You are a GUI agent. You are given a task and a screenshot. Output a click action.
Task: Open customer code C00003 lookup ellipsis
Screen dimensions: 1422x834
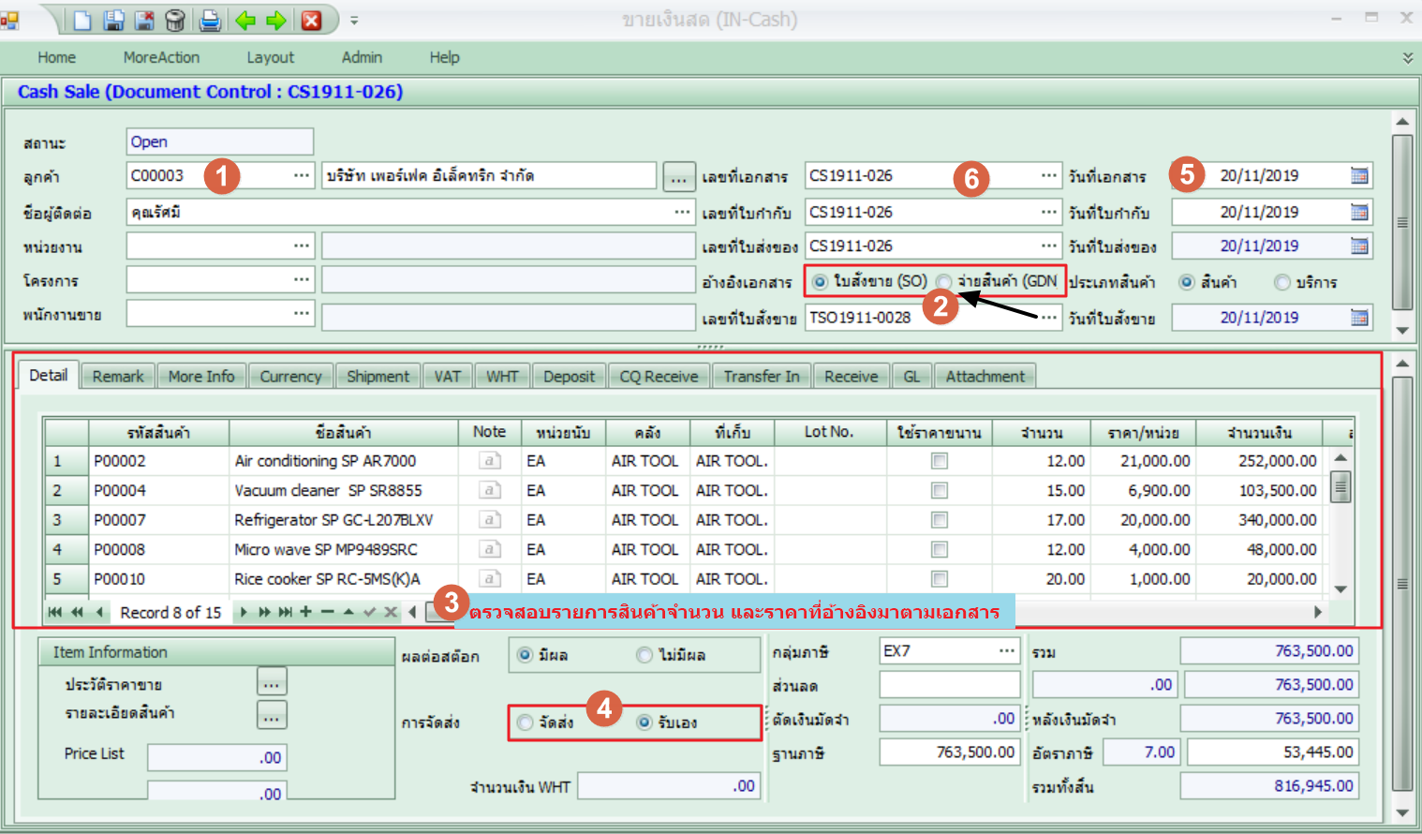pos(301,175)
